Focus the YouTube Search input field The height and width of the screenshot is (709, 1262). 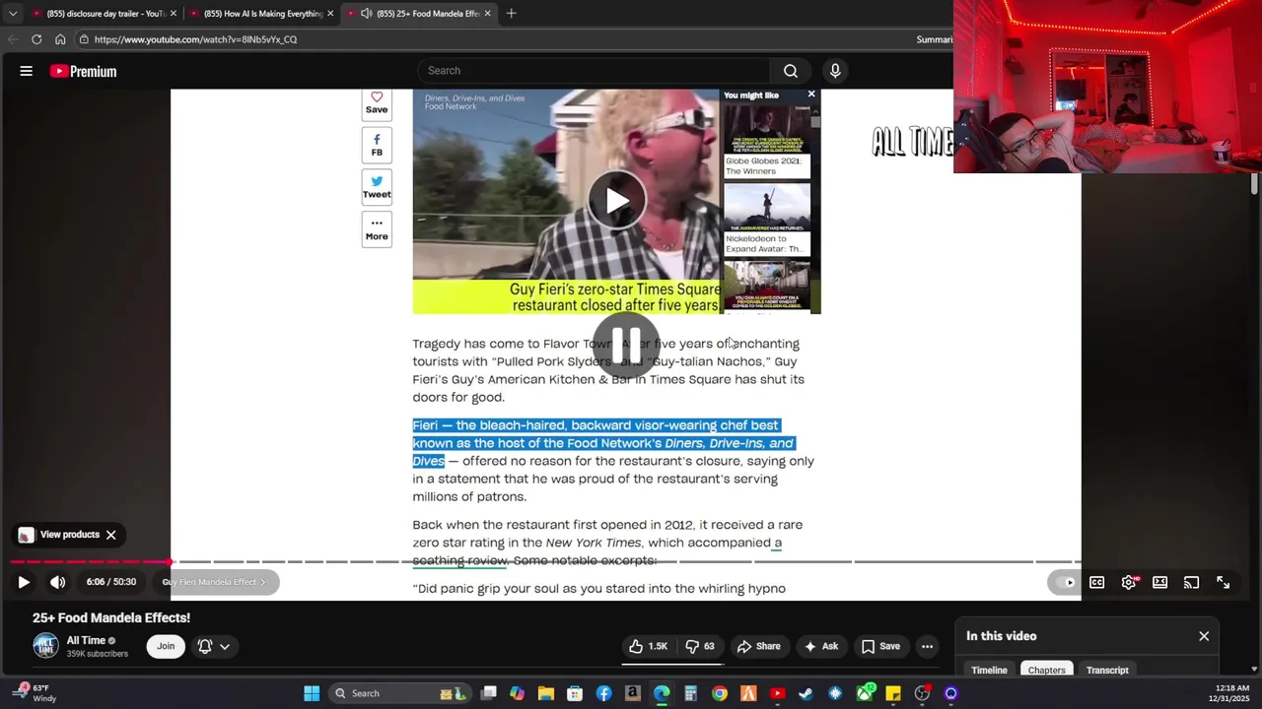[x=596, y=71]
